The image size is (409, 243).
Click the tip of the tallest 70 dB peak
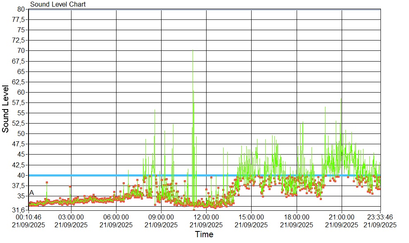click(193, 50)
